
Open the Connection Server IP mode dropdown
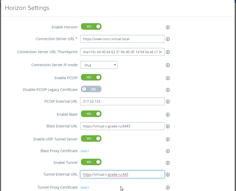pyautogui.click(x=99, y=65)
